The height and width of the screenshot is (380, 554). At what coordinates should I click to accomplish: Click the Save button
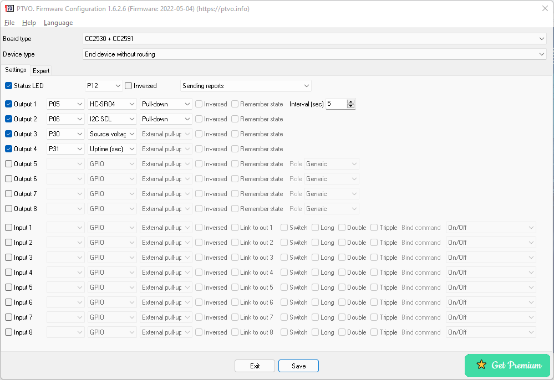point(298,366)
